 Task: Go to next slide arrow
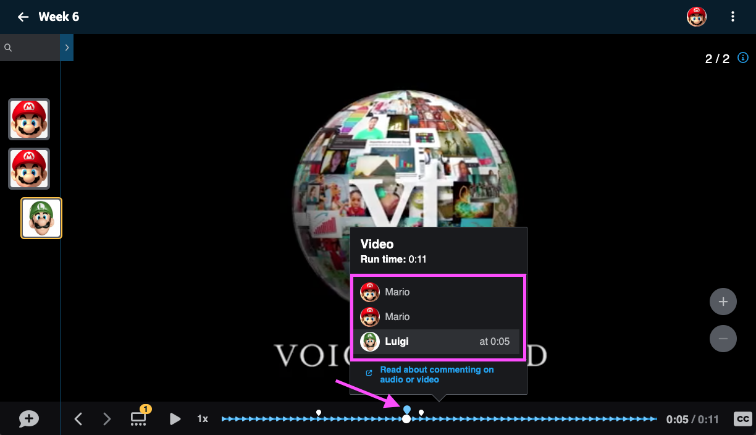click(107, 419)
